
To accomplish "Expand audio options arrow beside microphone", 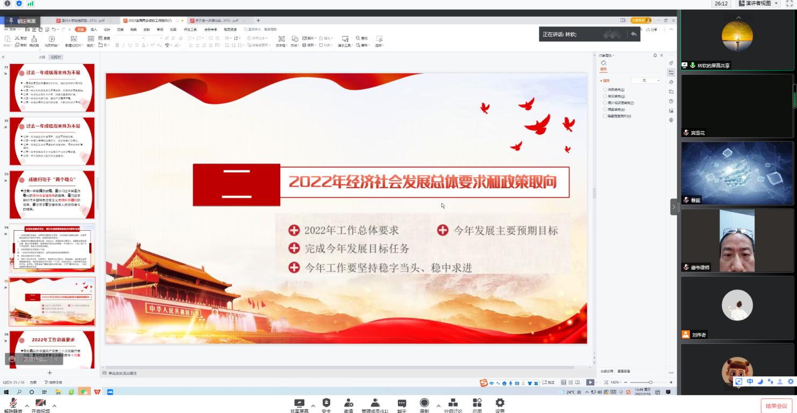I will pyautogui.click(x=27, y=405).
